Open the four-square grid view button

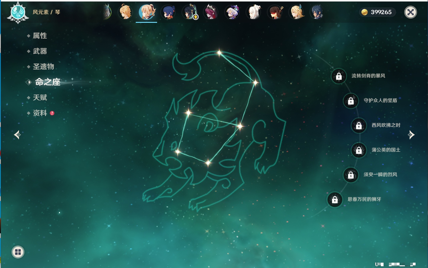18,252
